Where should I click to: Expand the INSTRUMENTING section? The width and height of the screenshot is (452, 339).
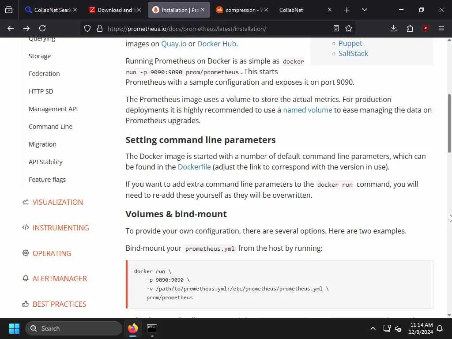(61, 228)
